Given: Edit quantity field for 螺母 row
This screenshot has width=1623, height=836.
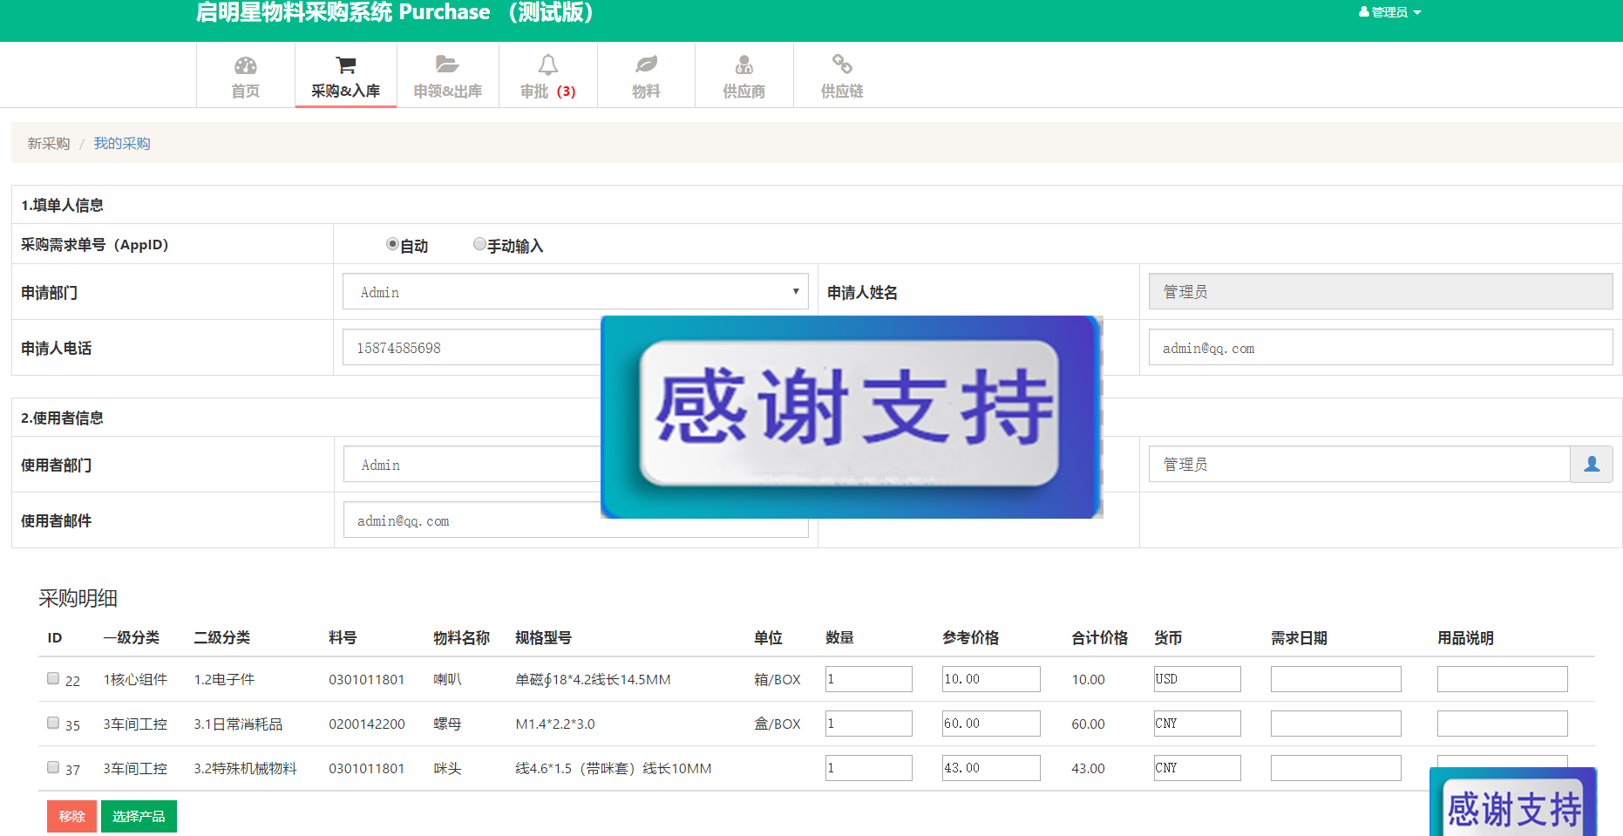Looking at the screenshot, I should click(x=869, y=724).
